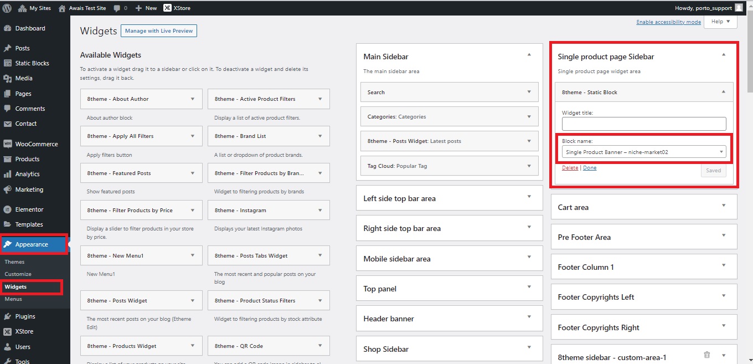This screenshot has width=753, height=364.
Task: Click the WordPress logo icon
Action: click(7, 8)
